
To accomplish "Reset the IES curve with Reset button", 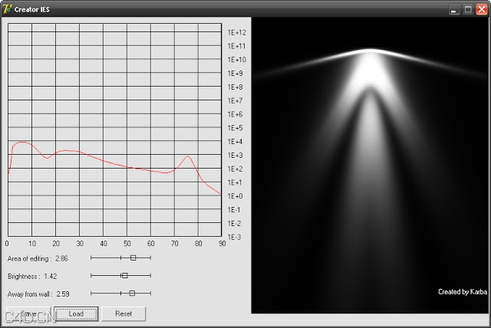I will (124, 313).
